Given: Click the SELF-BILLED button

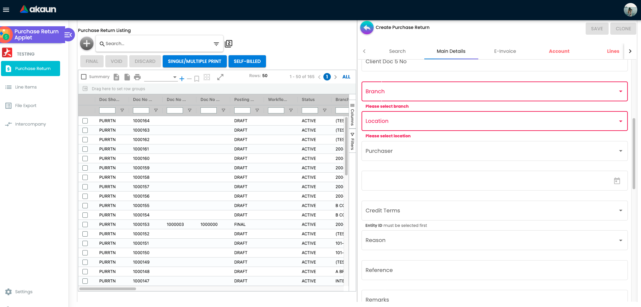Looking at the screenshot, I should [247, 61].
